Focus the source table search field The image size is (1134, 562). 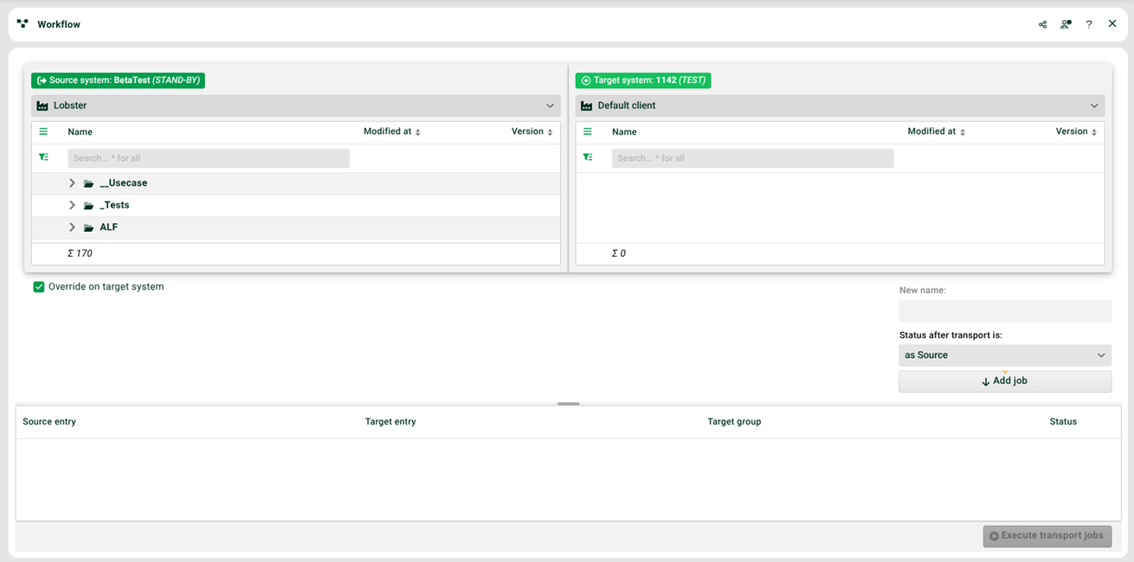pyautogui.click(x=209, y=158)
